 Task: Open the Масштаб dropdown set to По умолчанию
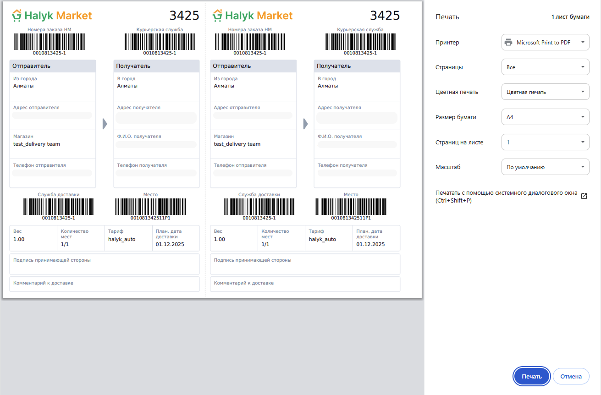545,167
